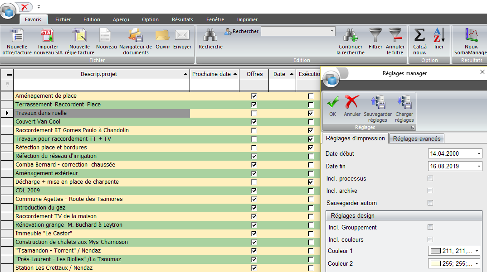Open the Date fin dropdown

tap(479, 166)
